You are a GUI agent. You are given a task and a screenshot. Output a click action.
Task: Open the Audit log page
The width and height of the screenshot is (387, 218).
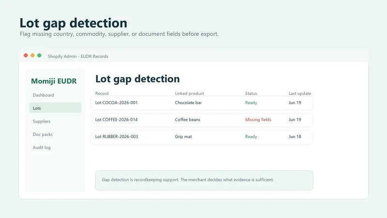(x=42, y=148)
